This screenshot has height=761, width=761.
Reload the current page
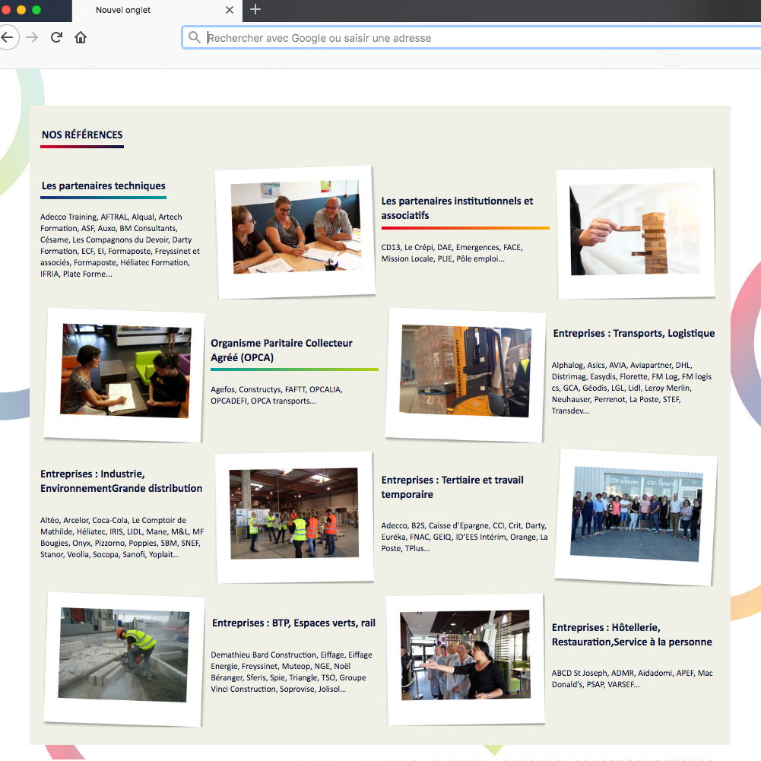56,37
